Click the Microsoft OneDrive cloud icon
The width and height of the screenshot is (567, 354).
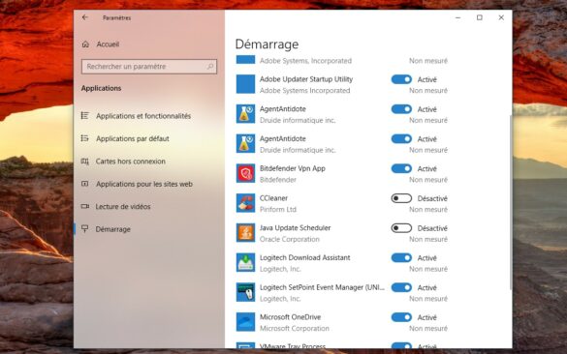click(245, 322)
